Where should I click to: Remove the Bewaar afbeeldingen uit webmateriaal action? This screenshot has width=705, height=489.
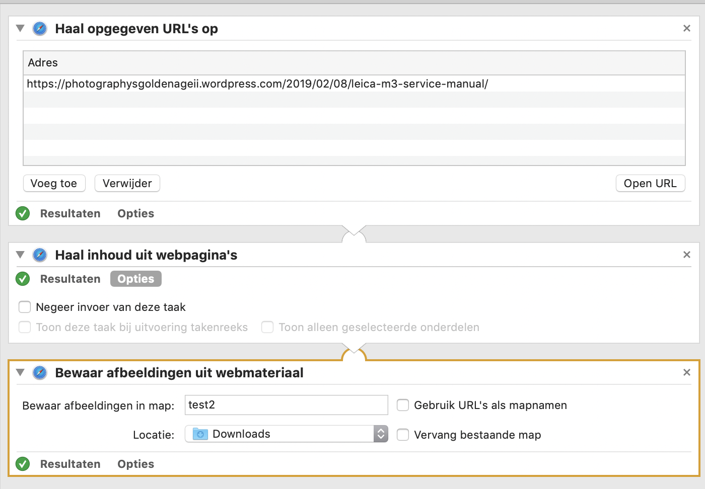tap(686, 373)
